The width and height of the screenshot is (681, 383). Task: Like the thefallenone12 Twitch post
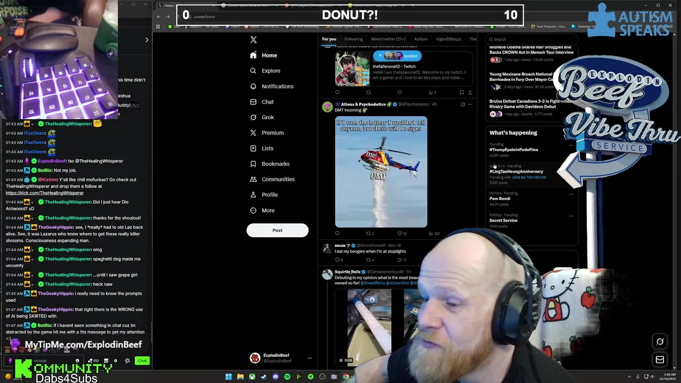[400, 93]
